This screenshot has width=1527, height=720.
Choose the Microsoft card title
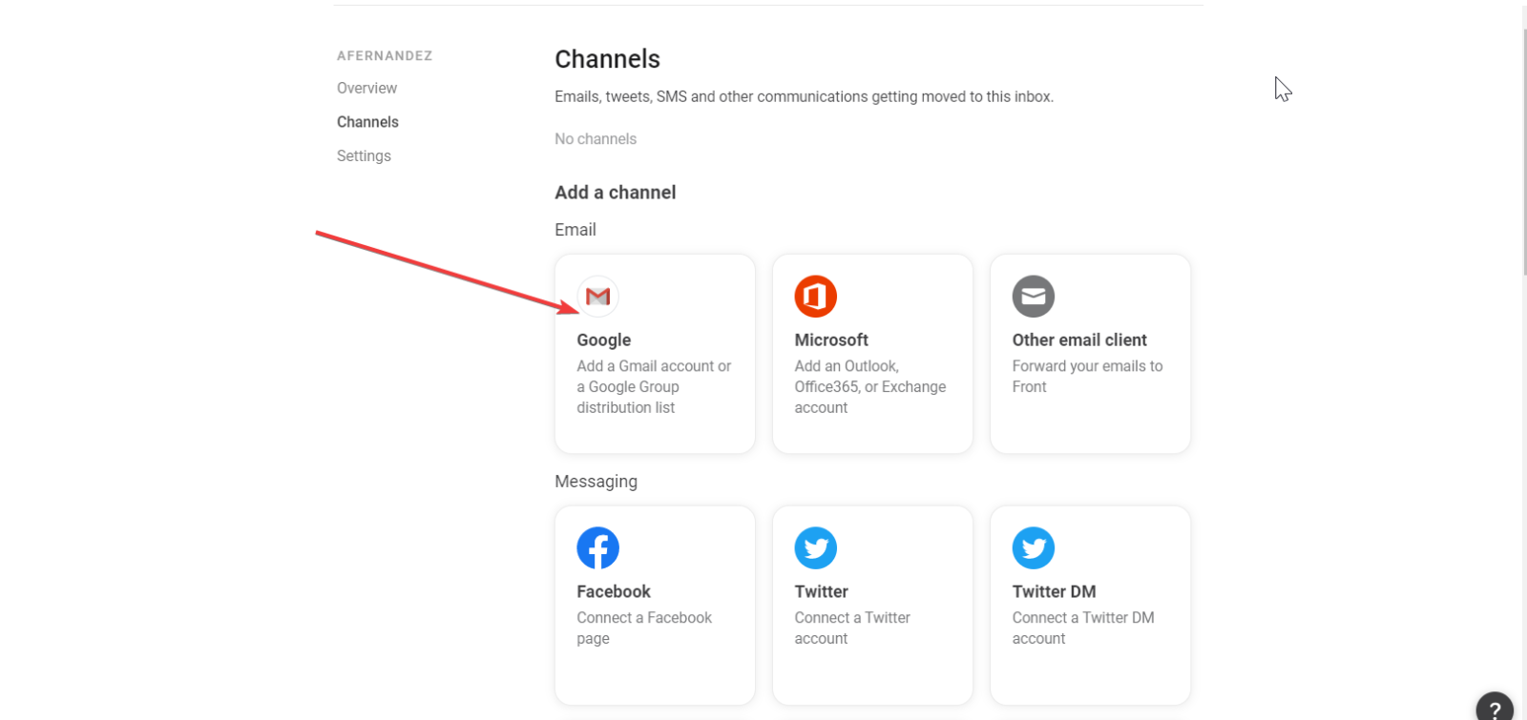(831, 340)
